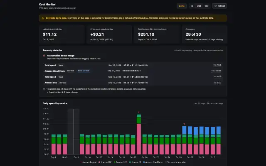The width and height of the screenshot is (266, 166).
Task: Click the blue CloudWatch segment of the Oct 3 bar
Action: click(219, 130)
